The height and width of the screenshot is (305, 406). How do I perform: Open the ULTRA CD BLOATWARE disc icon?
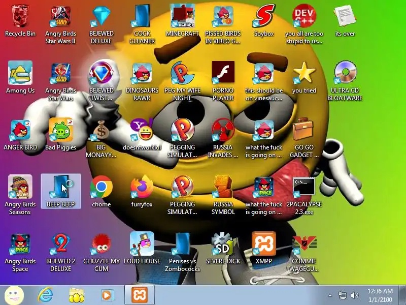point(345,81)
